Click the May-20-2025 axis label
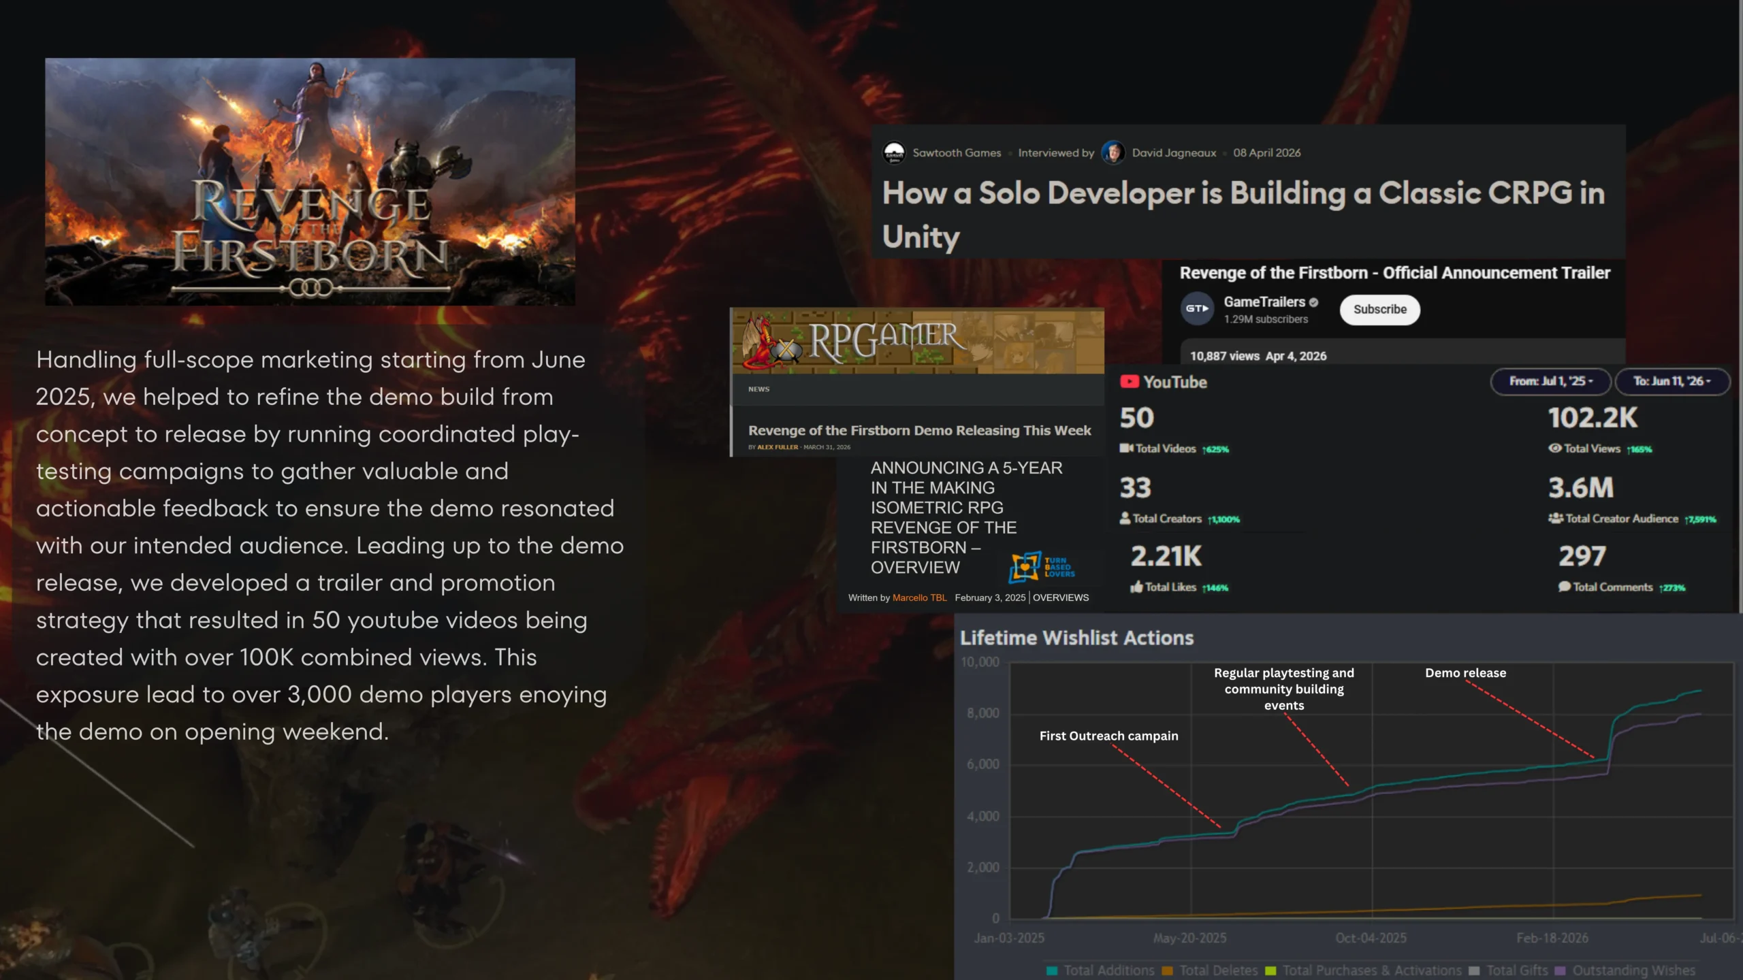 tap(1189, 938)
